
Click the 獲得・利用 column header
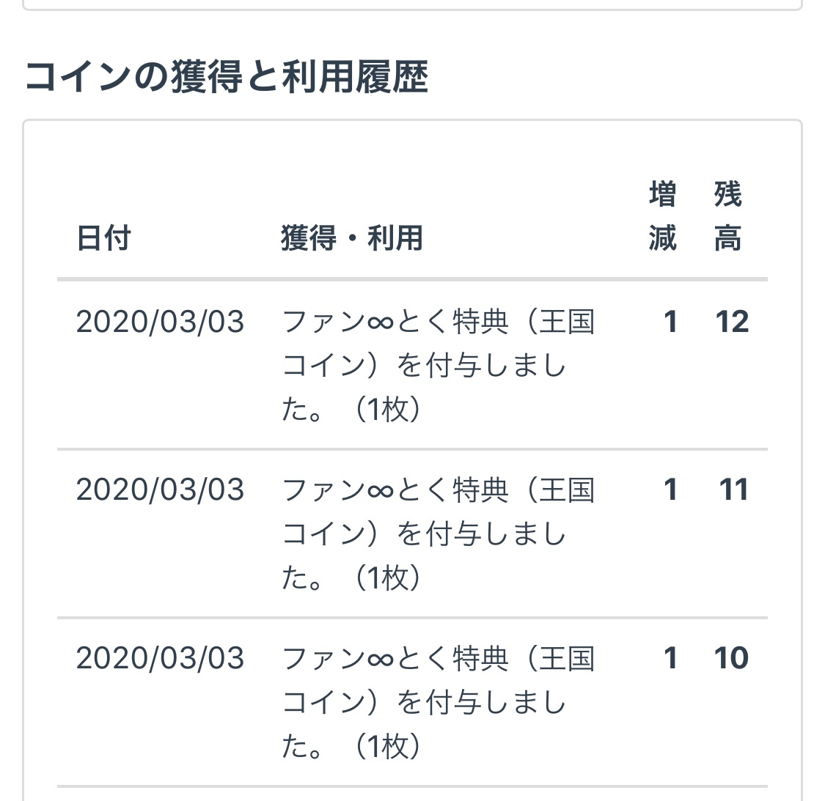pyautogui.click(x=352, y=238)
